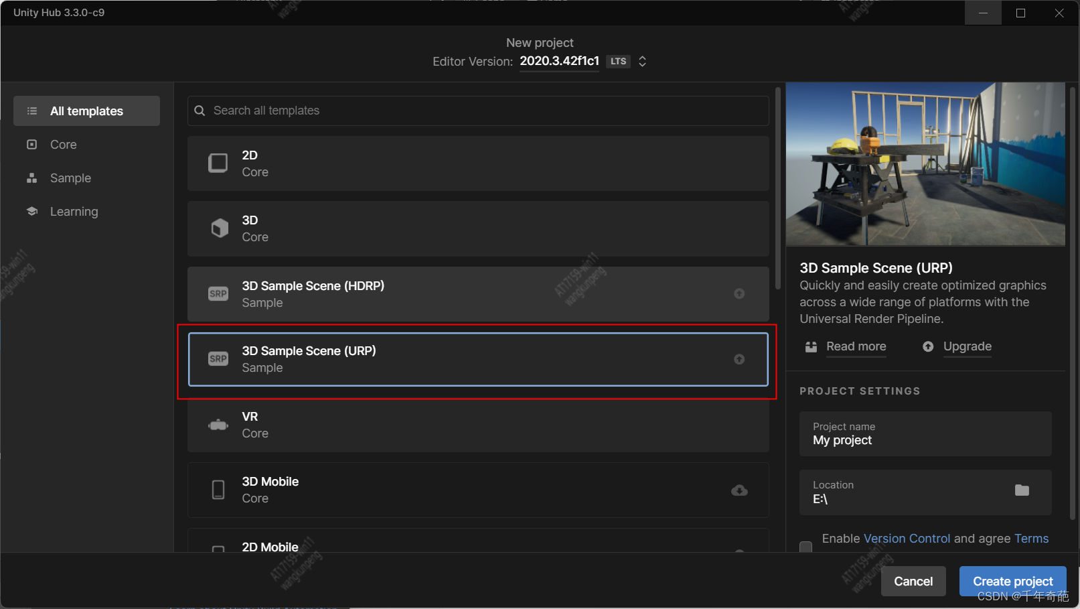Maximize the Unity Hub window
This screenshot has width=1080, height=609.
[1020, 13]
